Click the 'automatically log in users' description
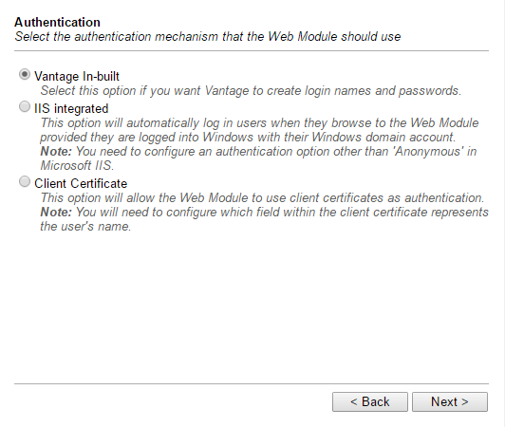This screenshot has height=427, width=505. (x=259, y=123)
